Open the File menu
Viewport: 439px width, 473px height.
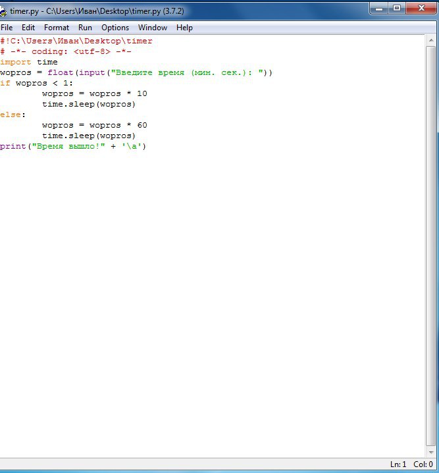coord(7,28)
